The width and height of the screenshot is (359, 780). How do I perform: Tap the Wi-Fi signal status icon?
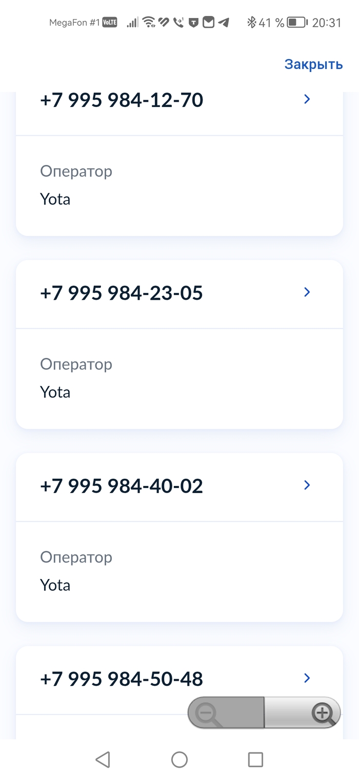tap(149, 22)
